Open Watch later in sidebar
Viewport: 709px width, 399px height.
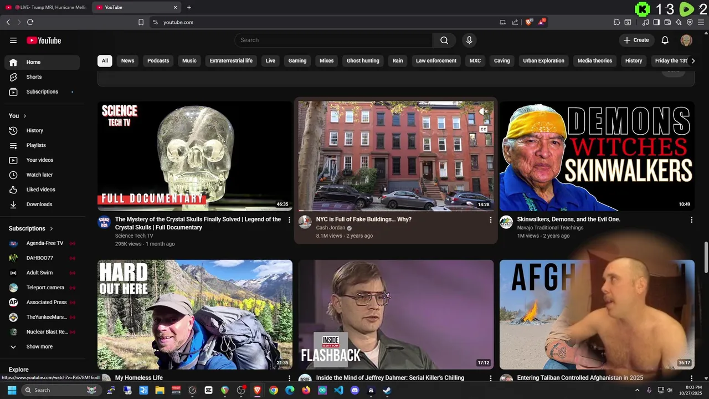(42, 175)
